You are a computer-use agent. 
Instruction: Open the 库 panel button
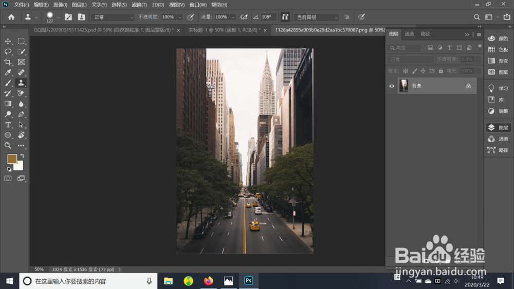498,100
